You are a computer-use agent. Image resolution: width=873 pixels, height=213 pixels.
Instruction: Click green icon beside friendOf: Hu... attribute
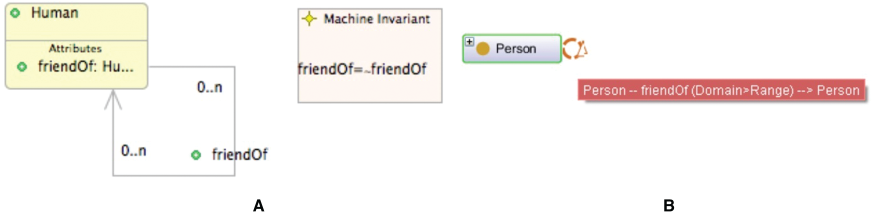22,66
